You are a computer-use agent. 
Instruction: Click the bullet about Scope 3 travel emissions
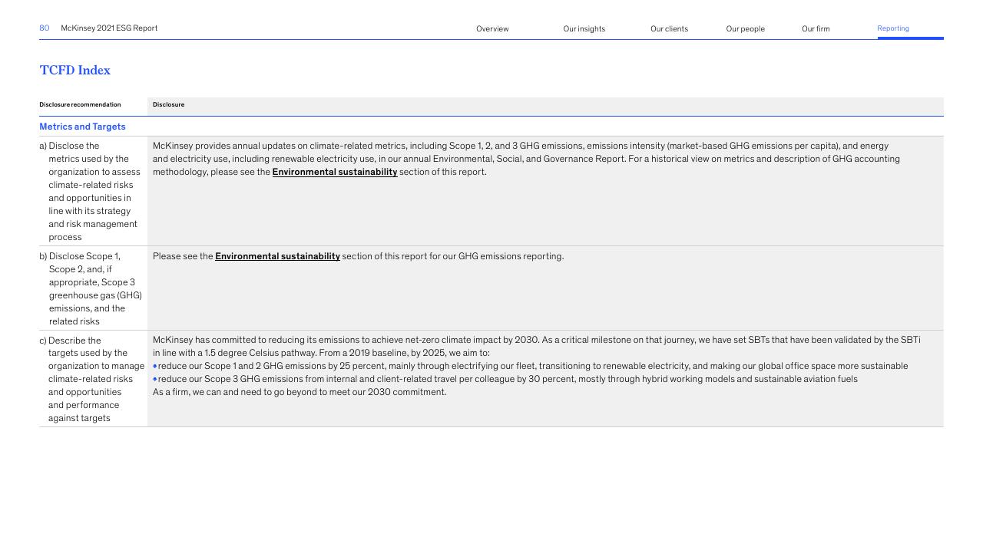pyautogui.click(x=505, y=379)
